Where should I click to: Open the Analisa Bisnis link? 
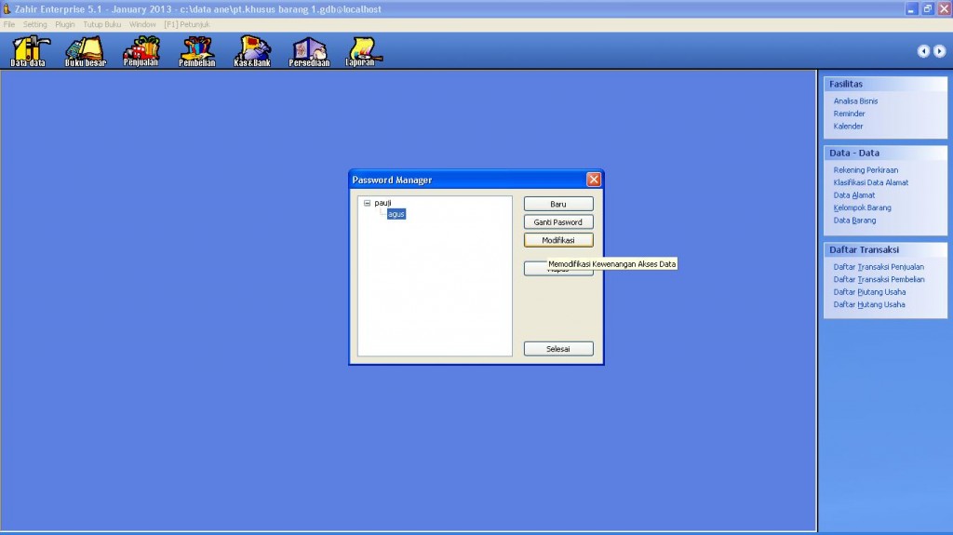pyautogui.click(x=855, y=100)
